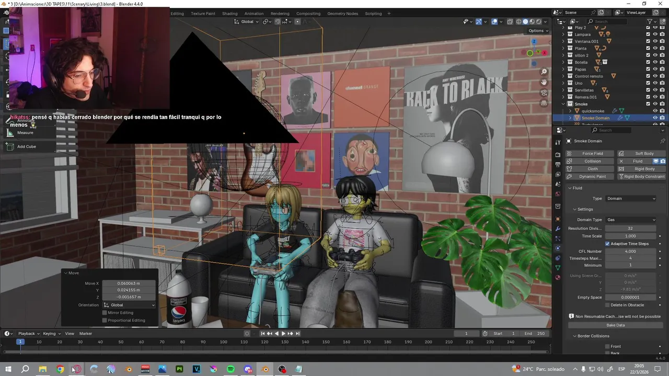
Task: Switch to Animation workspace tab
Action: [254, 14]
